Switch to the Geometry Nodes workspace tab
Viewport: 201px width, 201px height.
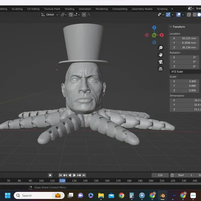[x=142, y=9]
